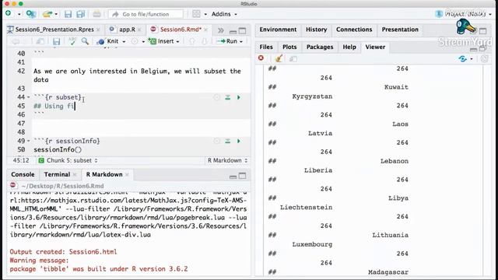Viewport: 498px width, 280px height.
Task: Open the Environment tab
Action: tap(278, 30)
